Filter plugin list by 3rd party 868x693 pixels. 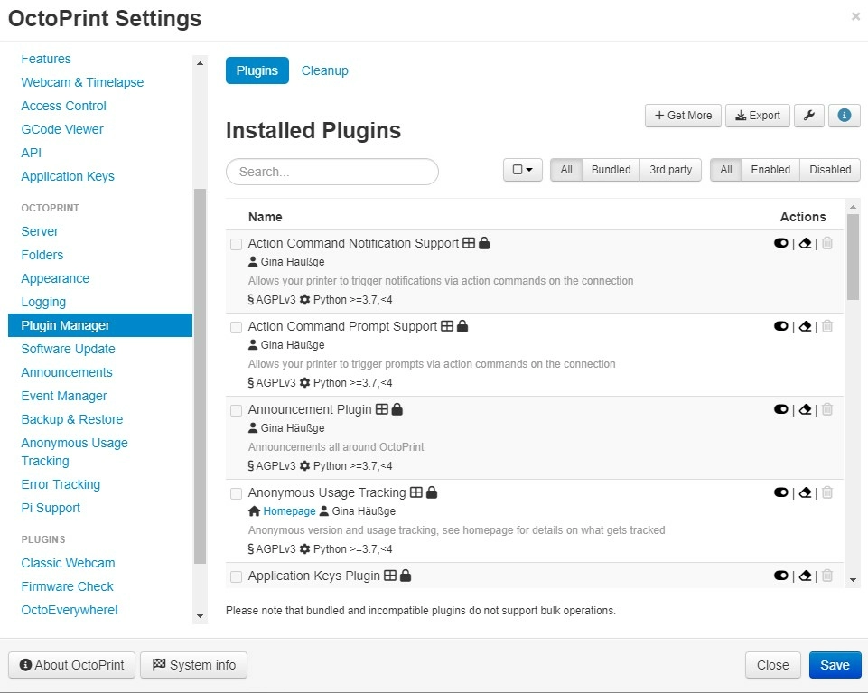pyautogui.click(x=670, y=170)
